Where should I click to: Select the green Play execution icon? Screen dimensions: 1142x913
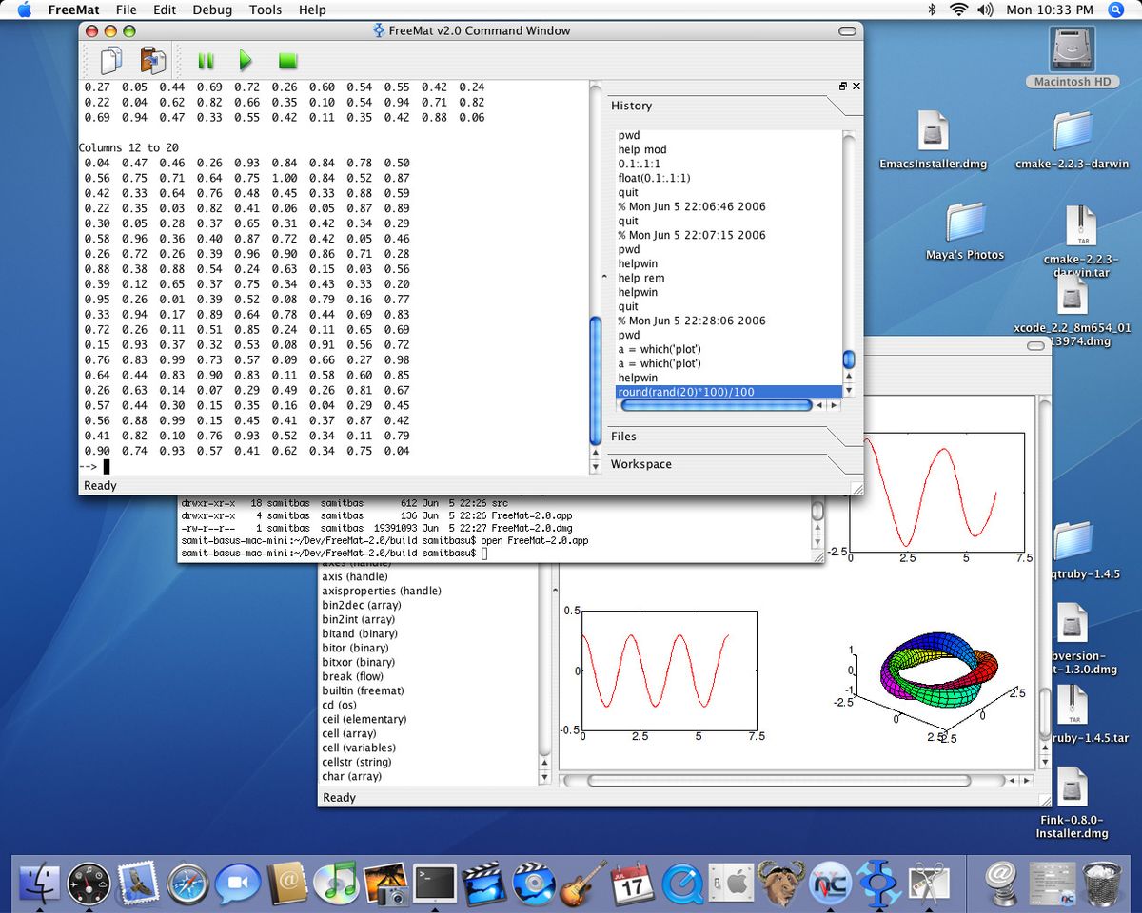(x=246, y=60)
